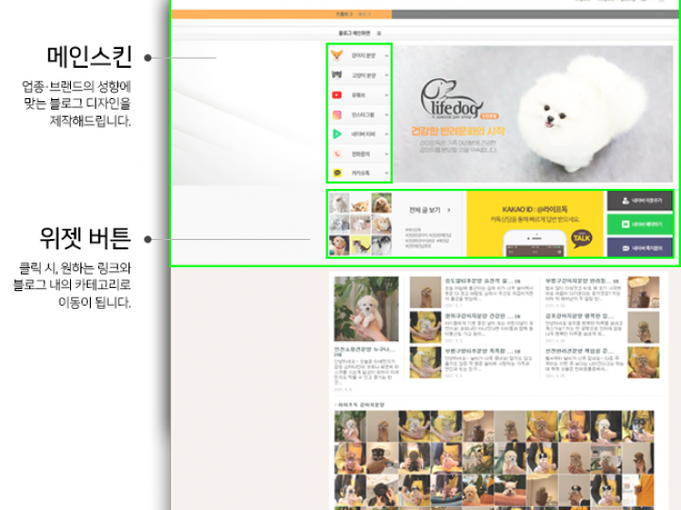
Task: Open the large puppy-in-hand post thumbnail
Action: [x=366, y=309]
